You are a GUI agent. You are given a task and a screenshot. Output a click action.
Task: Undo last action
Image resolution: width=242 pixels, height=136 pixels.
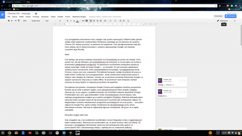click(12, 21)
